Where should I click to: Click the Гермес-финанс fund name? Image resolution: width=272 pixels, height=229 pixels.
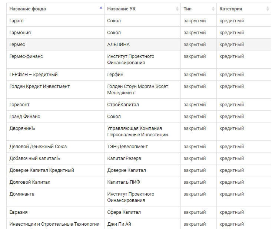pos(26,56)
